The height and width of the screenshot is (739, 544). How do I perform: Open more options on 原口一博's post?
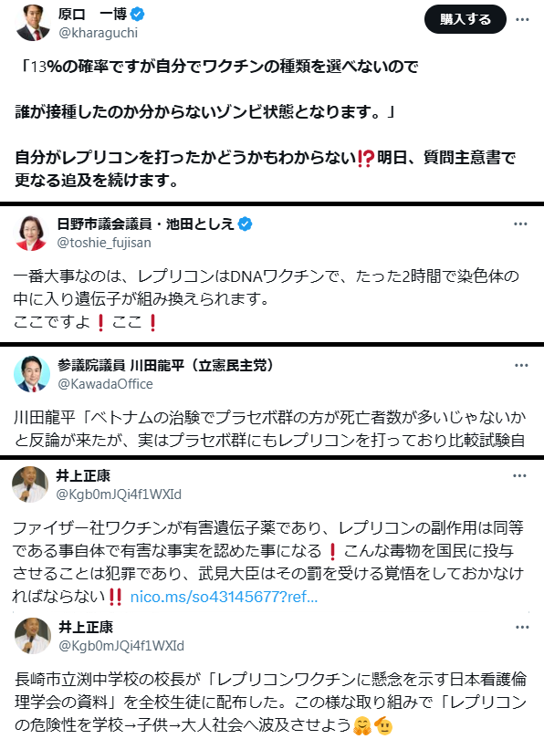click(522, 19)
